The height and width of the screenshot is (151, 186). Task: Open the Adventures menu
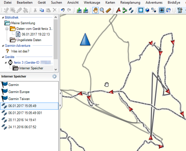pyautogui.click(x=154, y=3)
